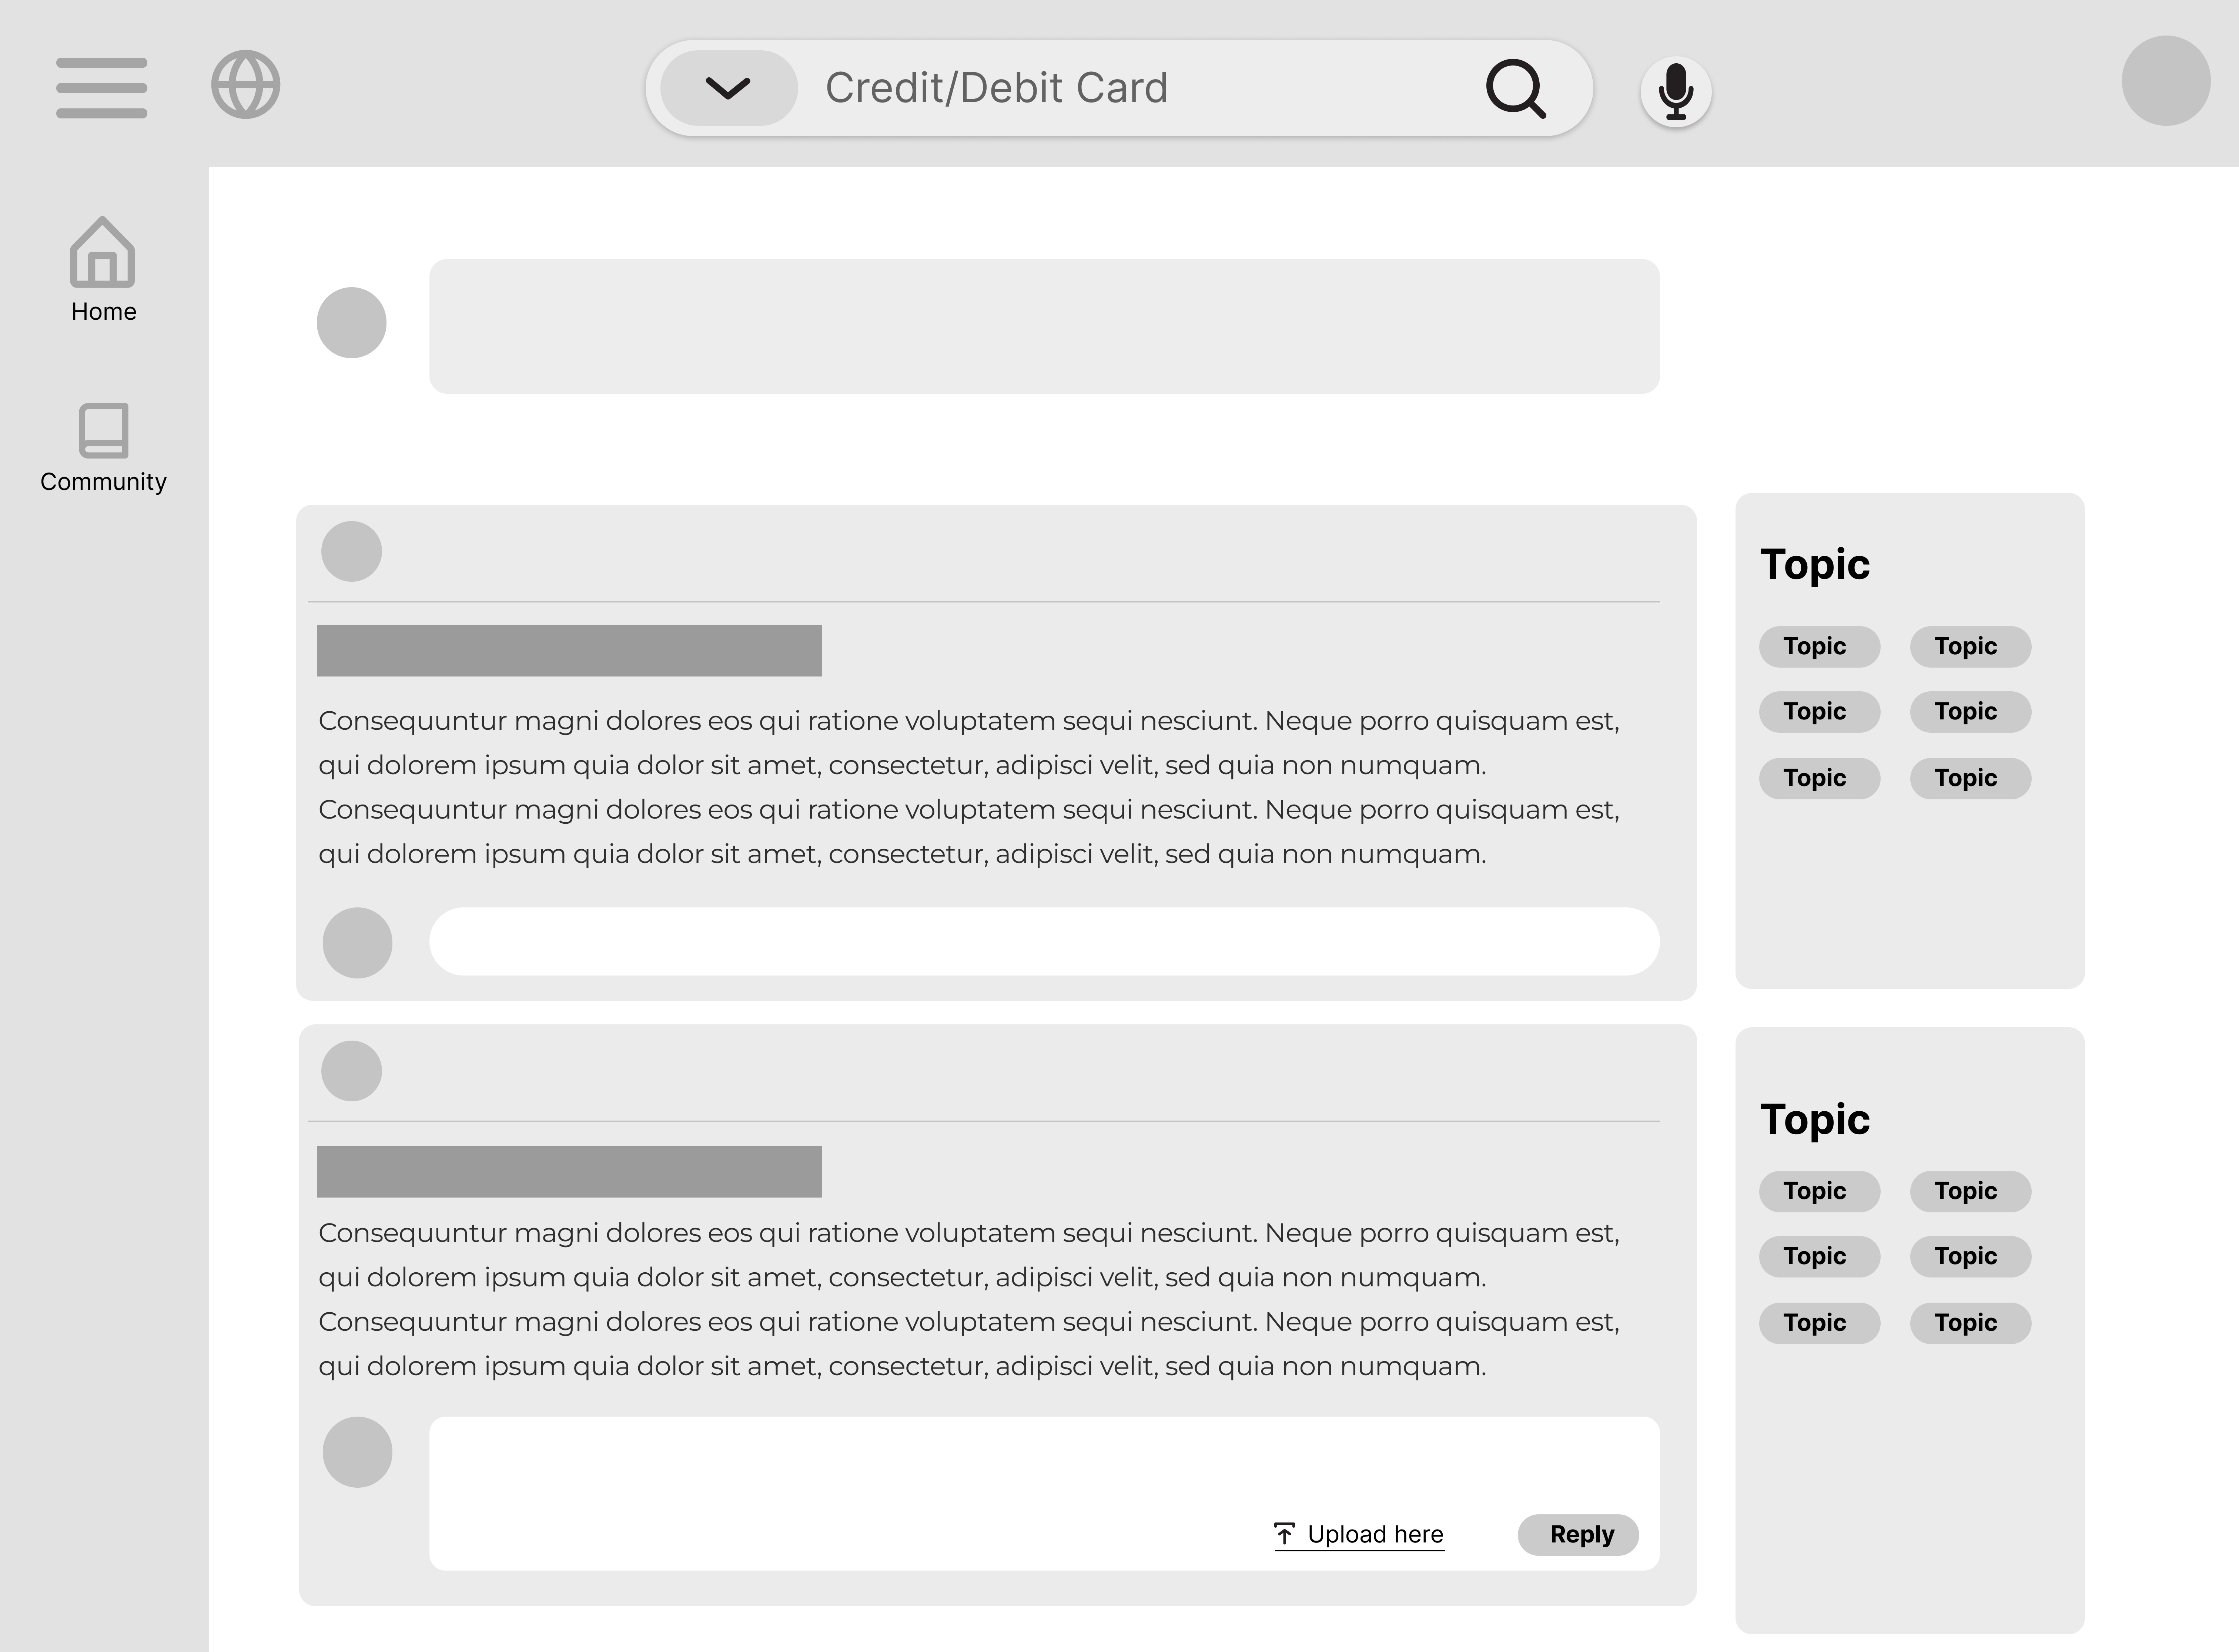Open the profile avatar in the header

2165,81
